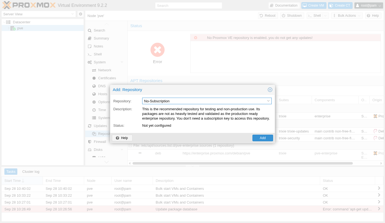The height and width of the screenshot is (223, 385).
Task: Collapse the Disks section arrow
Action: coord(122,150)
